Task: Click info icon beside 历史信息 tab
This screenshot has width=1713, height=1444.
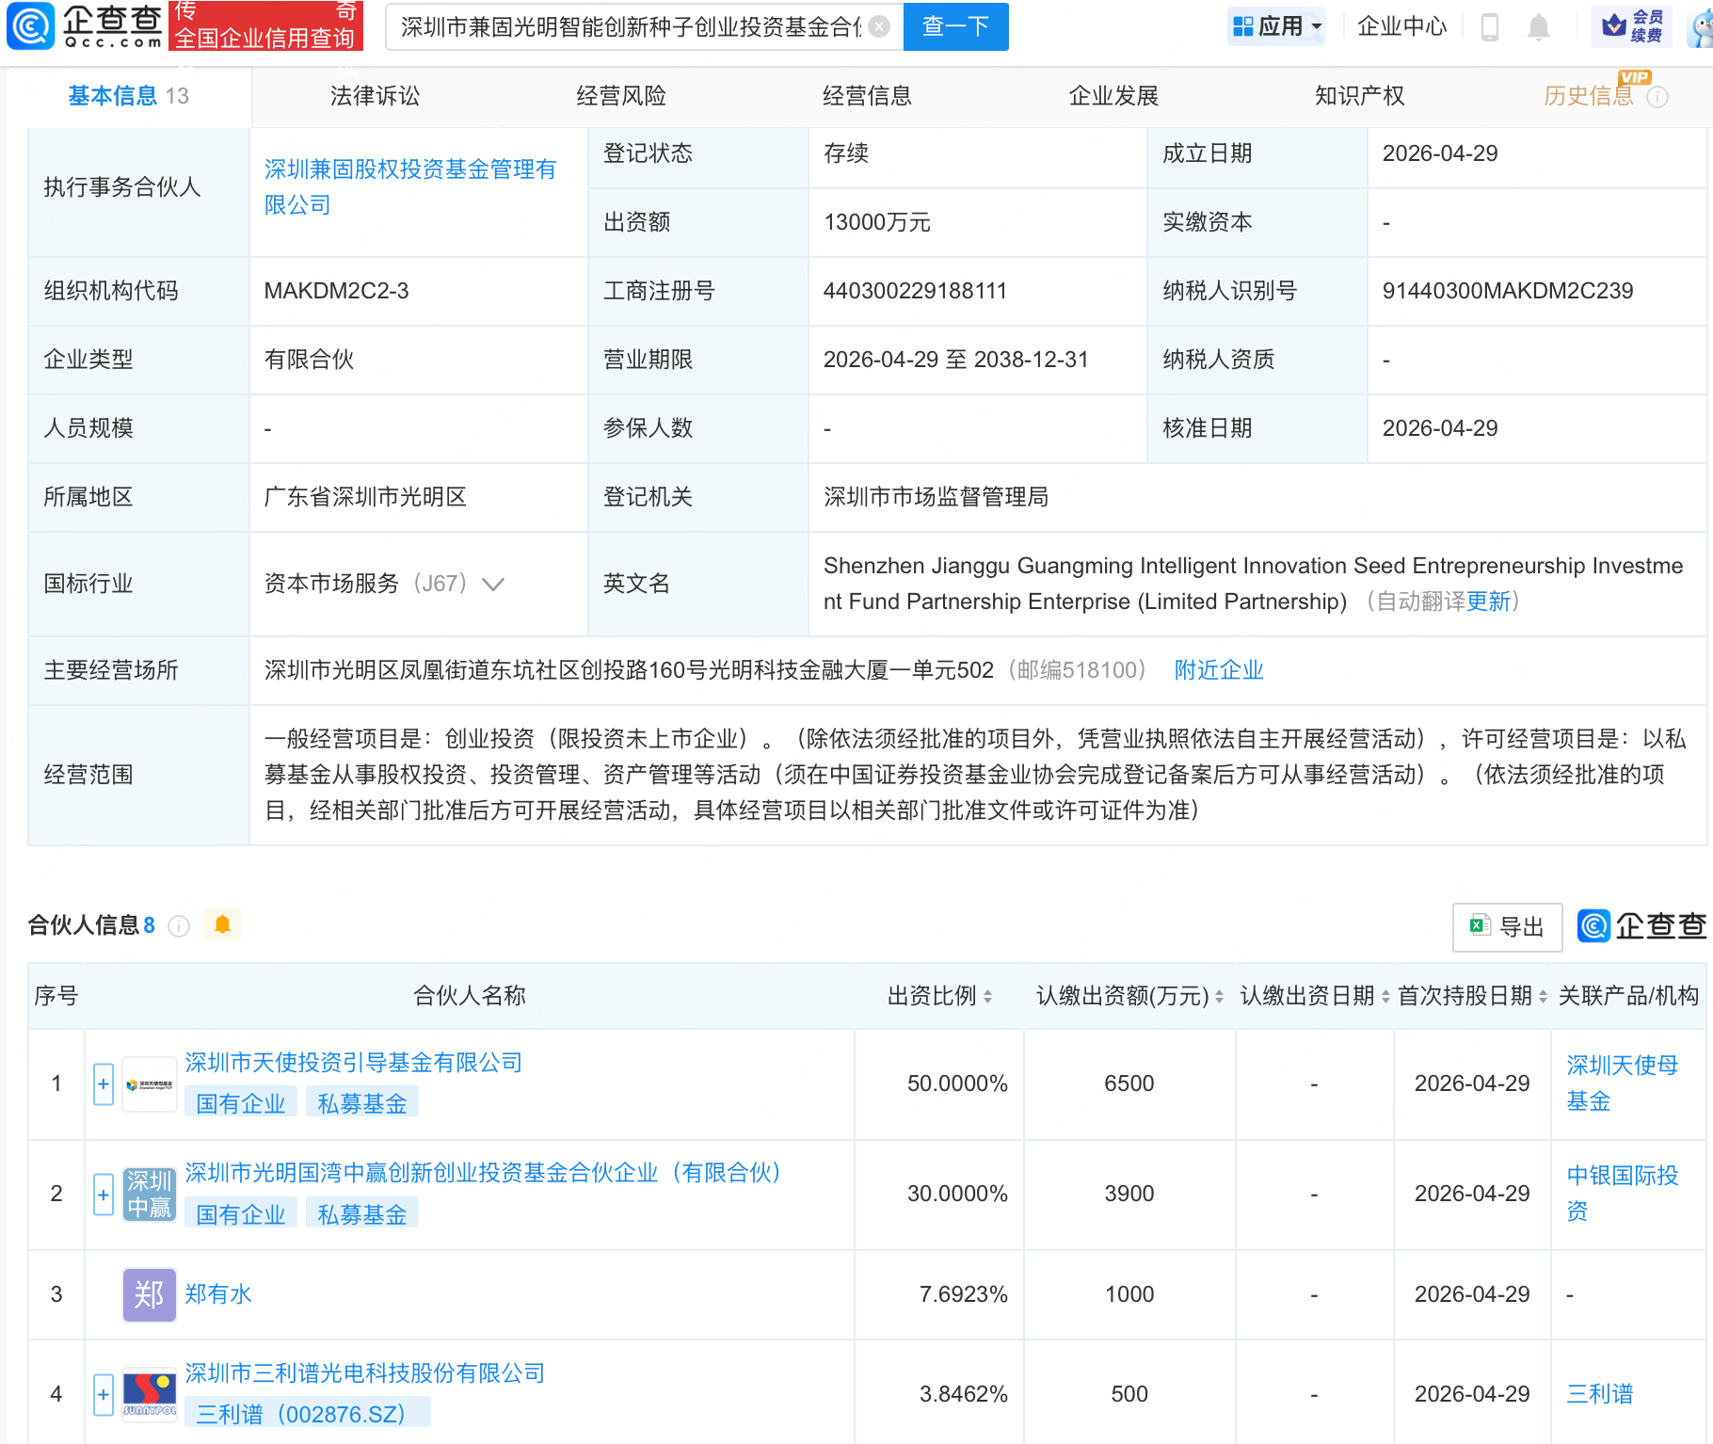Action: pyautogui.click(x=1657, y=97)
